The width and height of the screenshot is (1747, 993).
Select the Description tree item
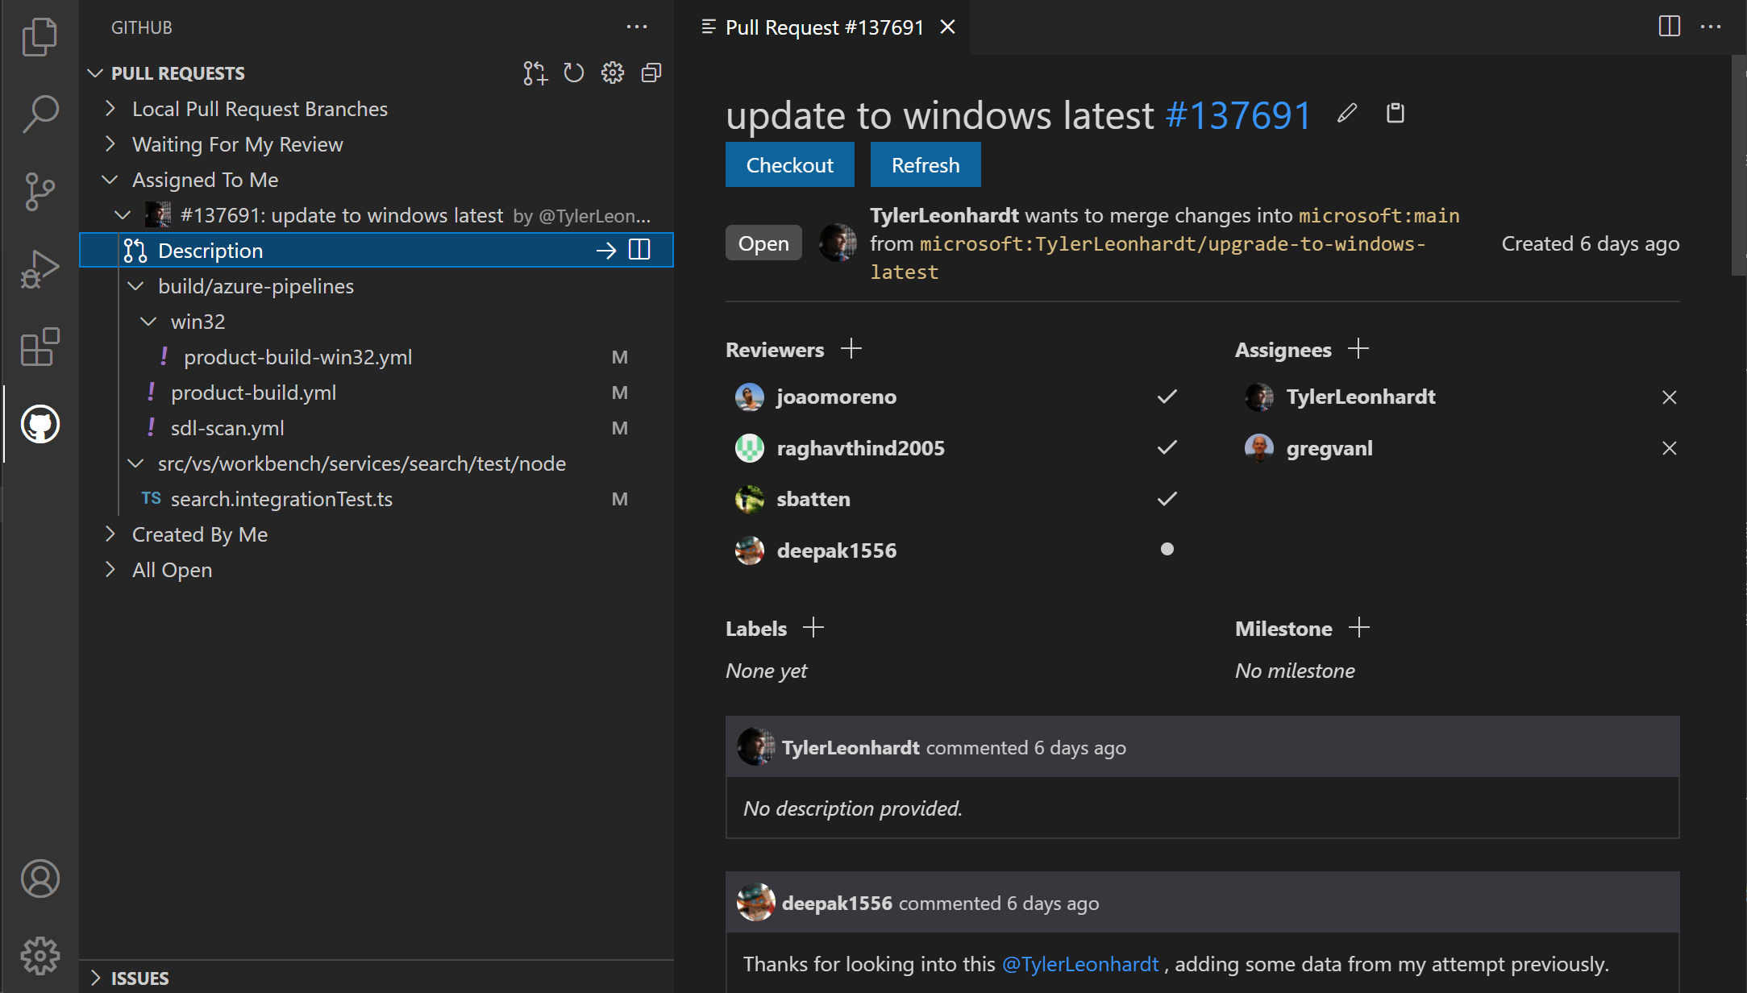pyautogui.click(x=212, y=251)
